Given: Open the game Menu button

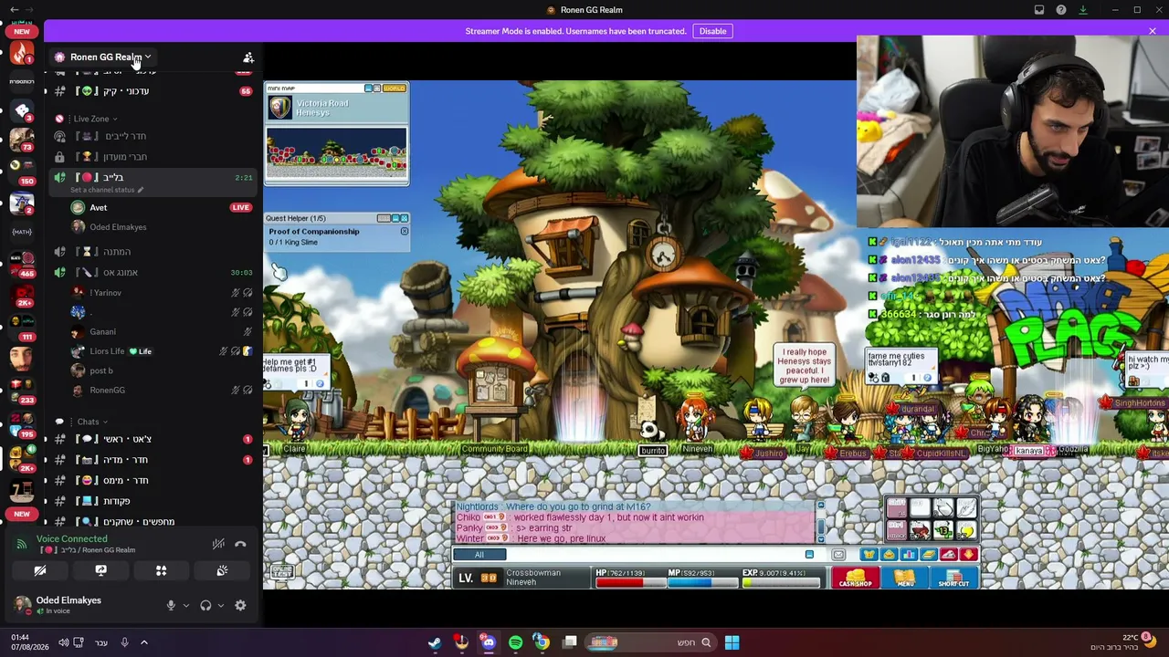Looking at the screenshot, I should pyautogui.click(x=904, y=578).
